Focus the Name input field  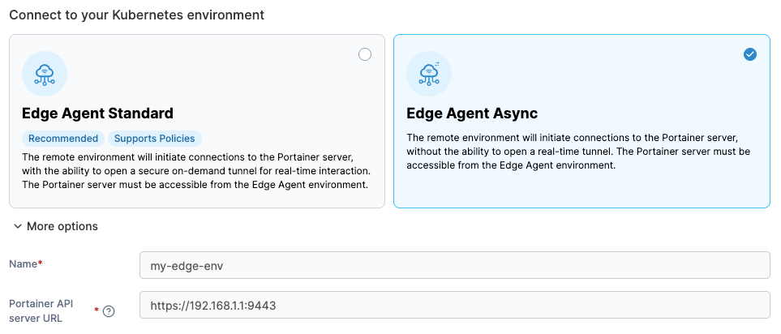(x=454, y=265)
